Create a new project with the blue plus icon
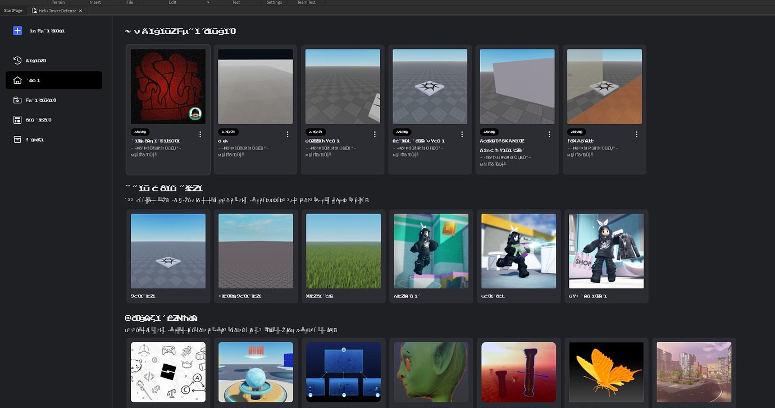The width and height of the screenshot is (775, 408). [x=17, y=30]
